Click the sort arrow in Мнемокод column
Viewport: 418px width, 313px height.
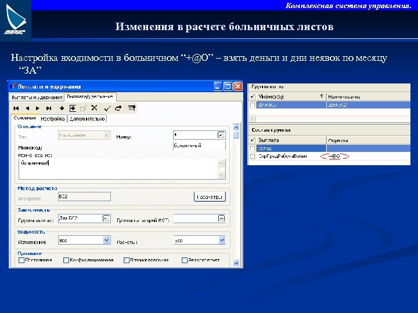tap(322, 96)
